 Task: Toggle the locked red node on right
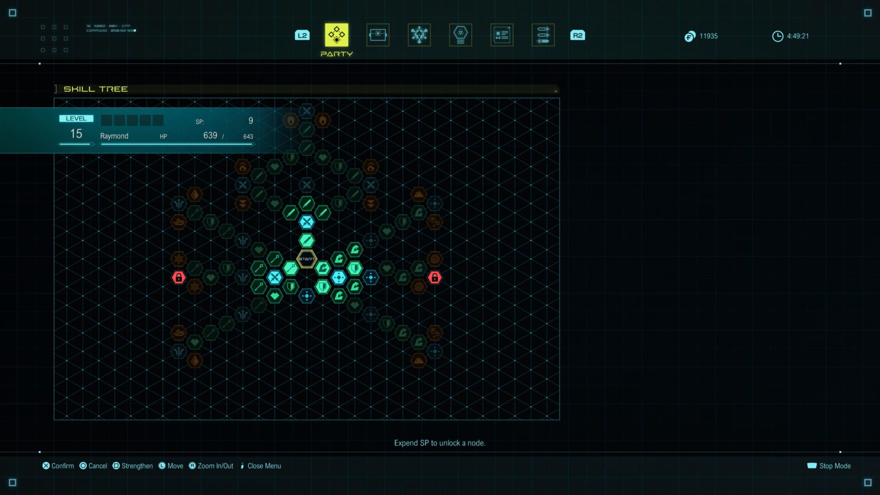coord(434,277)
